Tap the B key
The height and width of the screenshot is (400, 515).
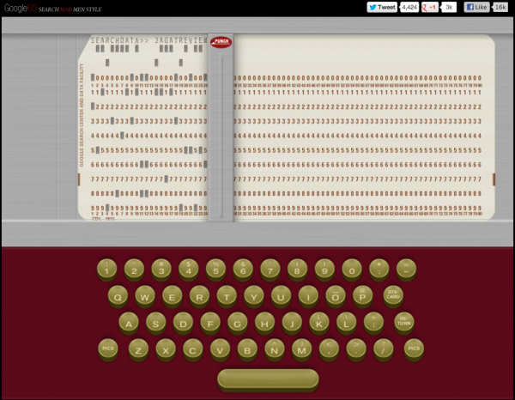[247, 349]
